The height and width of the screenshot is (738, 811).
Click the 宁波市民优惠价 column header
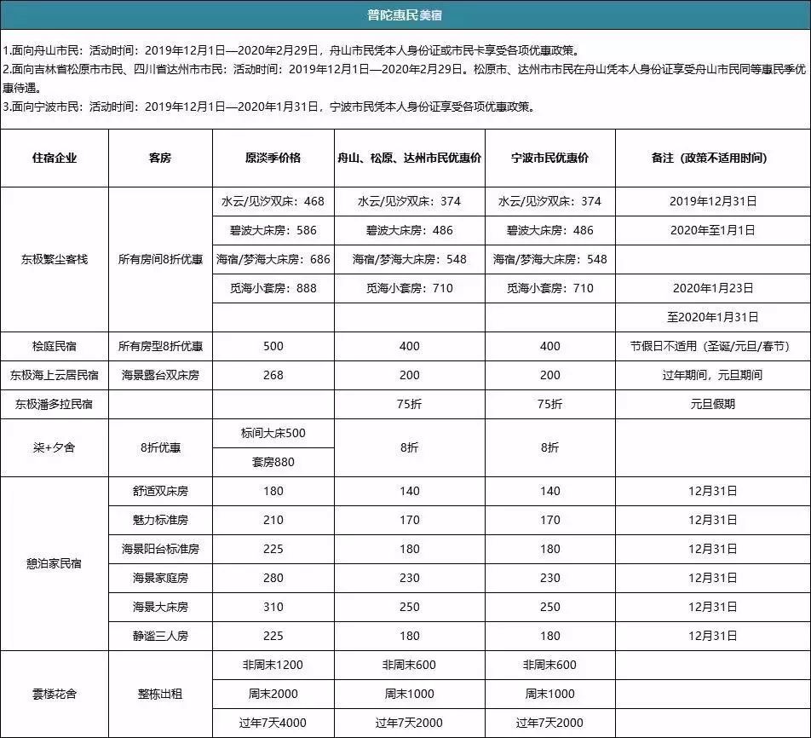pos(549,157)
